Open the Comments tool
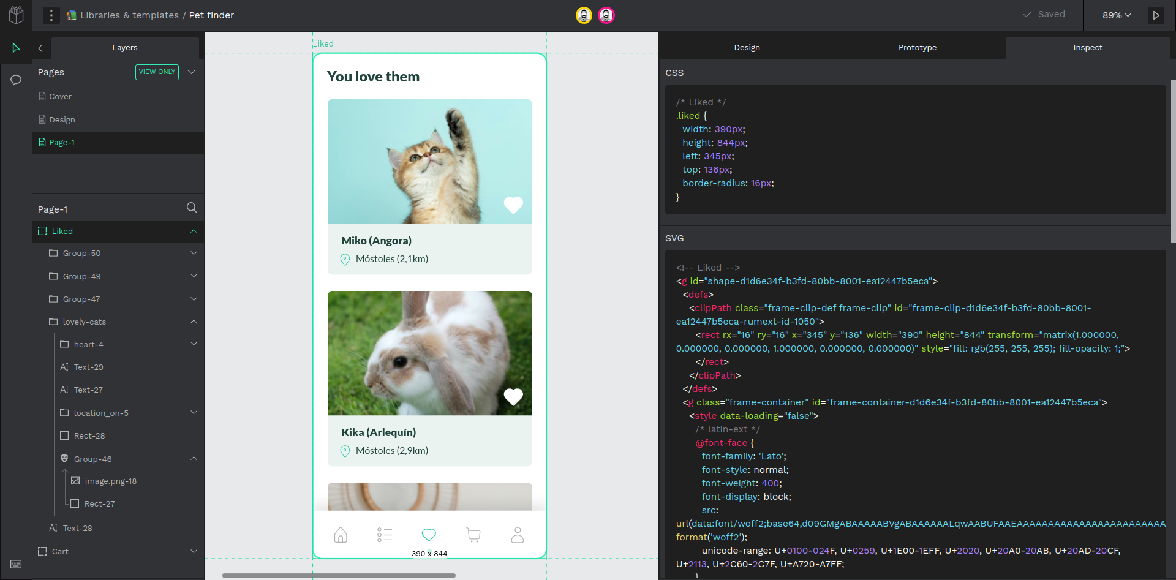The height and width of the screenshot is (580, 1176). (17, 80)
